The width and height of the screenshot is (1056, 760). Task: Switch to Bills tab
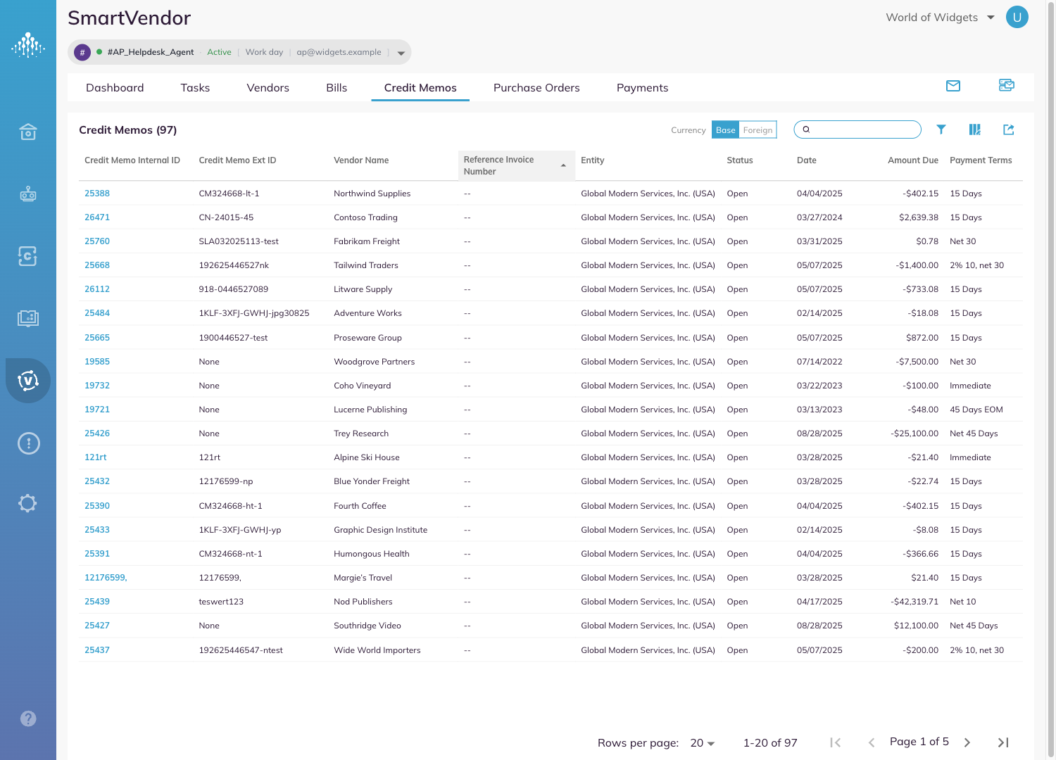click(x=337, y=88)
